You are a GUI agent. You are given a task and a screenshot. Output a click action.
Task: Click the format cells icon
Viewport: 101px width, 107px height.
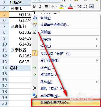tap(35, 25)
